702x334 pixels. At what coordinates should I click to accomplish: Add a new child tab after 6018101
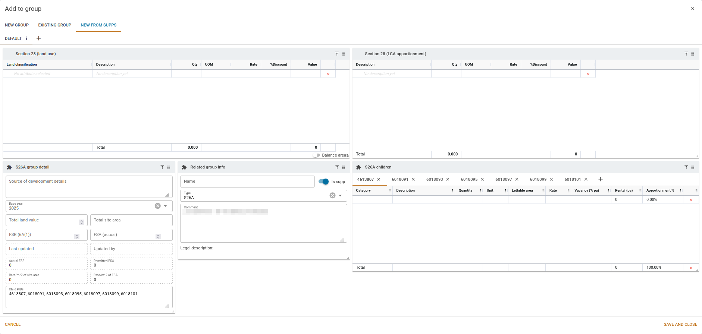coord(601,179)
